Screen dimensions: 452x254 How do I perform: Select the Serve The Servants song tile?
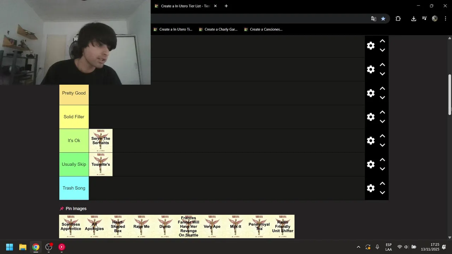point(101,140)
